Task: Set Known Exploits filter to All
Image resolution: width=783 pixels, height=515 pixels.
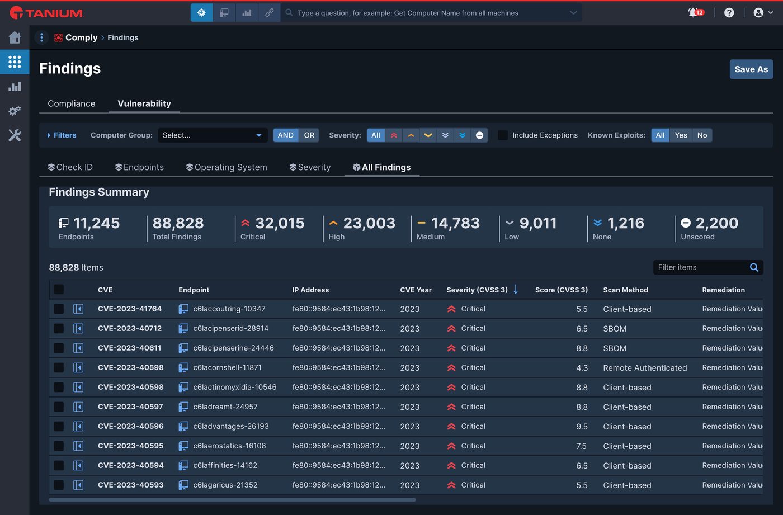Action: coord(660,135)
